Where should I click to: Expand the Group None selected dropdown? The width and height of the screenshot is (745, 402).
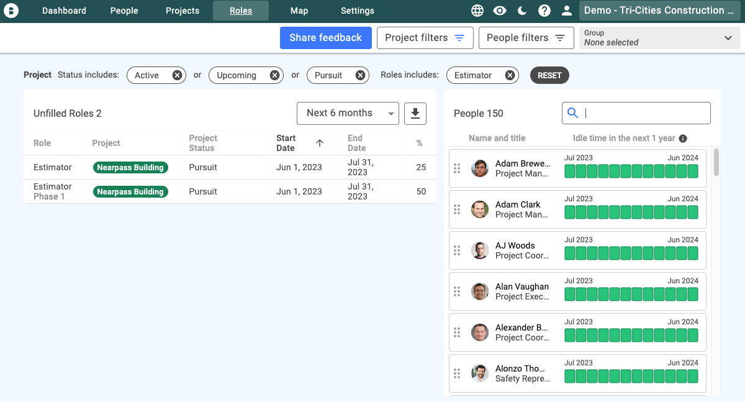click(x=659, y=38)
